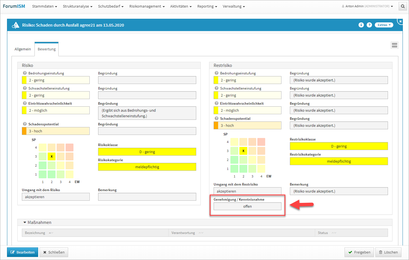Click the Löschen button
The height and width of the screenshot is (260, 409).
[388, 252]
